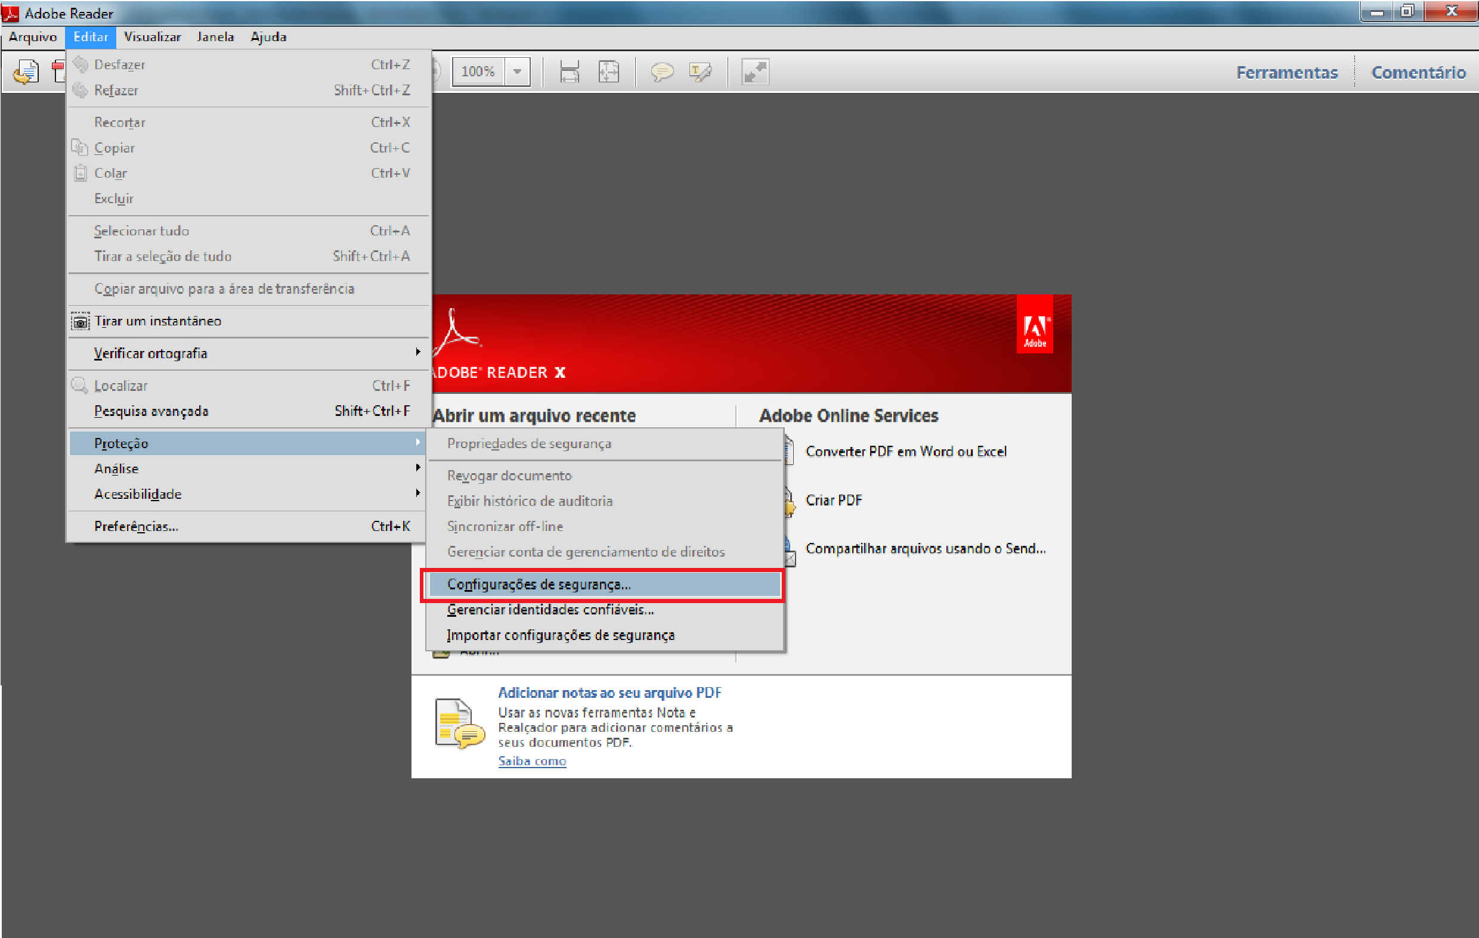Click Desfazer menu entry
This screenshot has height=938, width=1479.
[x=249, y=64]
